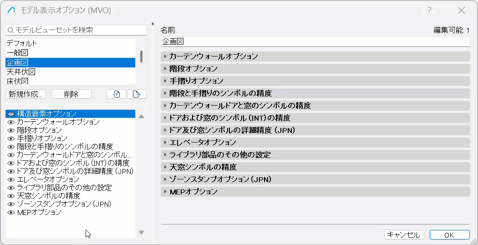Image resolution: width=478 pixels, height=245 pixels.
Task: Toggle eye for 階段と手摺りのシンボルの精度
Action: (11, 147)
